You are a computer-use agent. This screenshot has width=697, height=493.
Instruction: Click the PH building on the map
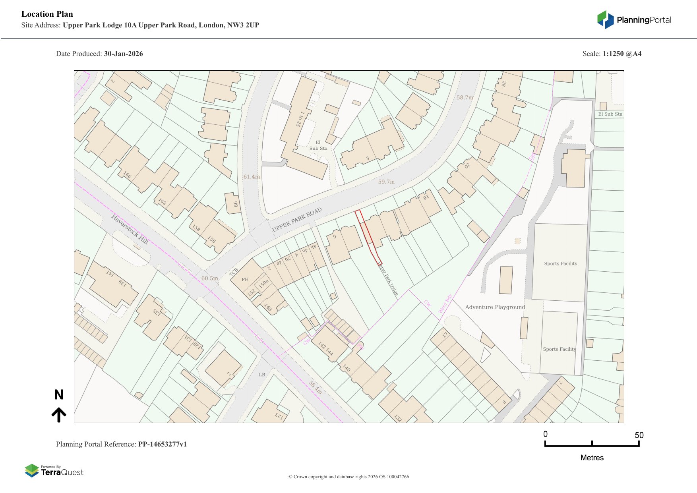(x=245, y=279)
